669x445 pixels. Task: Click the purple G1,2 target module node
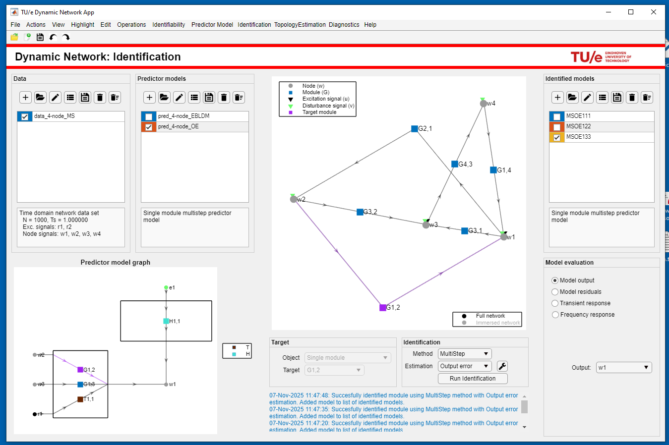[x=383, y=308]
